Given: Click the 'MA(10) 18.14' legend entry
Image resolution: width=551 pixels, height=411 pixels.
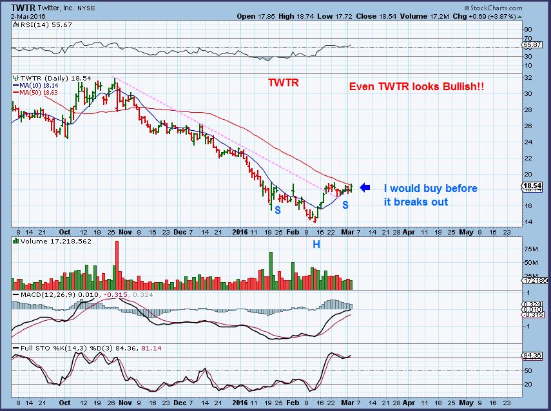Looking at the screenshot, I should tap(39, 86).
